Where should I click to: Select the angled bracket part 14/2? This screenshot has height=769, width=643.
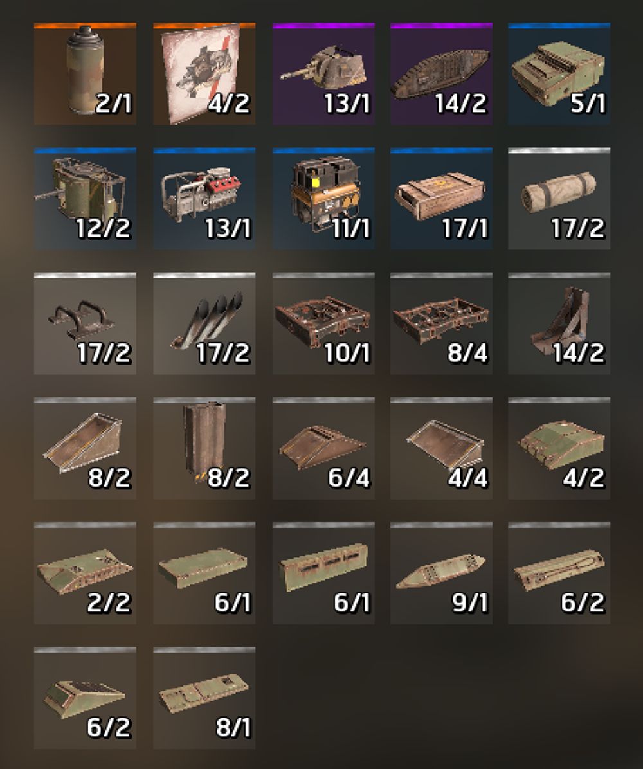pyautogui.click(x=559, y=323)
